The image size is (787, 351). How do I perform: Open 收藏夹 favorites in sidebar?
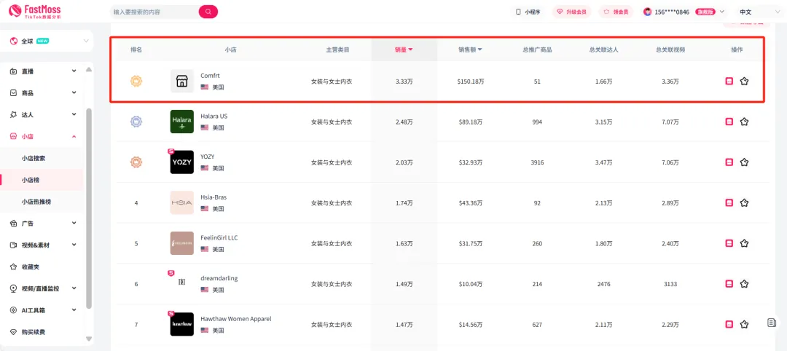(x=30, y=267)
